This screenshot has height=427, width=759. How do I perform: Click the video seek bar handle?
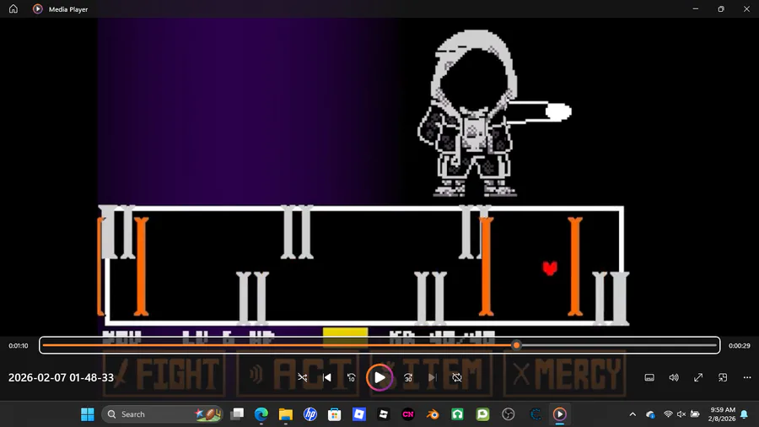click(516, 346)
